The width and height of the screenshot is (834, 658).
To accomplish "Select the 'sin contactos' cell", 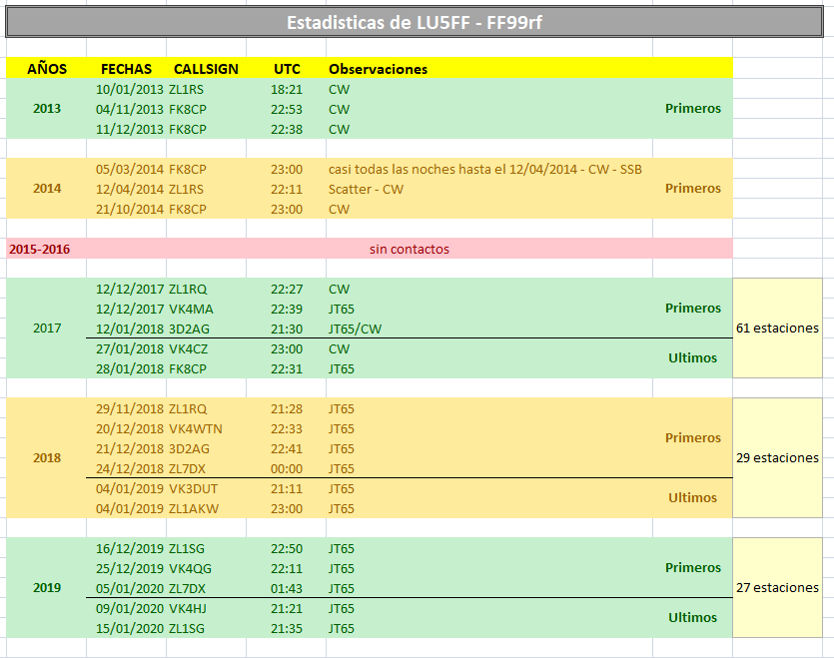I will [x=410, y=249].
